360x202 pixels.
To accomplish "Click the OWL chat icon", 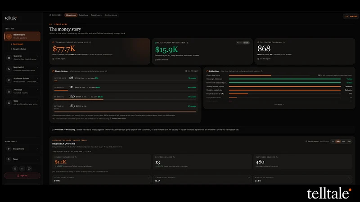I will click(x=9, y=103).
